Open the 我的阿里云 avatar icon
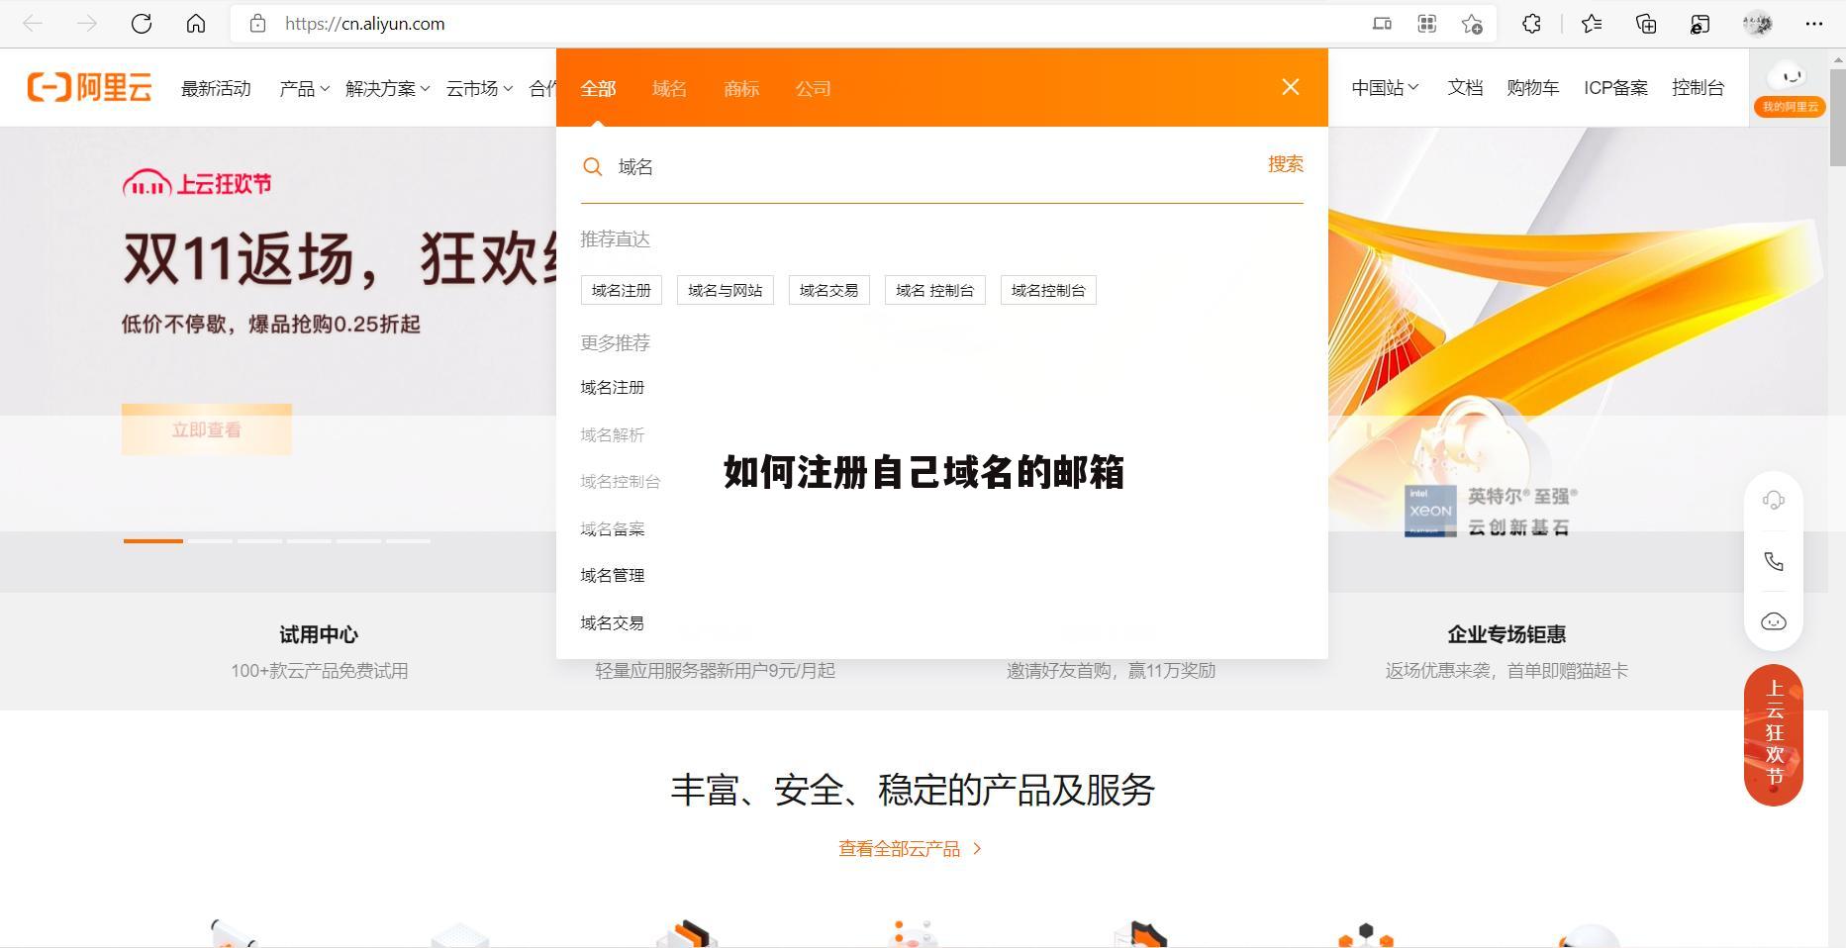Screen dimensions: 1846x948 (x=1790, y=87)
